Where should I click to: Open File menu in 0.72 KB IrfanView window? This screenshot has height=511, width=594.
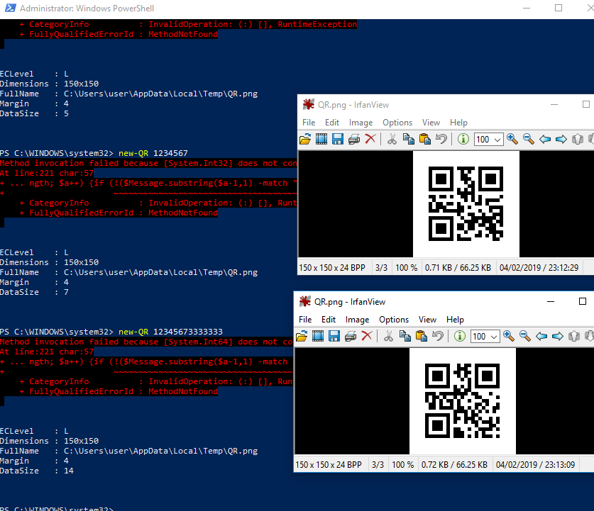click(305, 320)
